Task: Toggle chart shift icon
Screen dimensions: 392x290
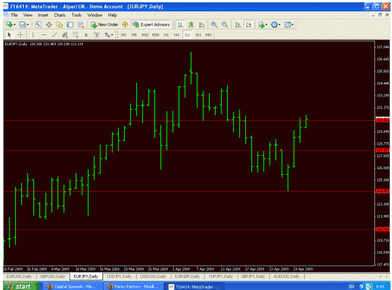Action: (248, 24)
